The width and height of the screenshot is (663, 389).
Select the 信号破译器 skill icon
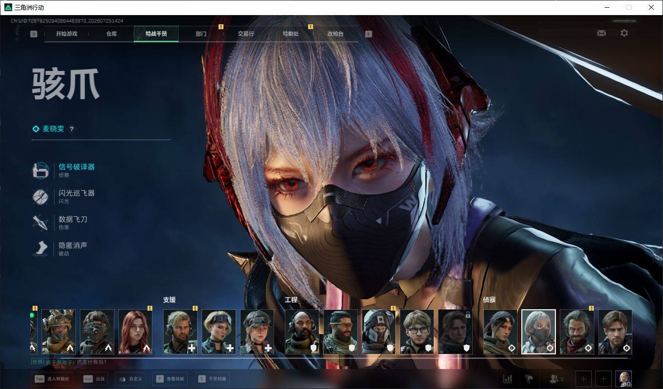(40, 170)
